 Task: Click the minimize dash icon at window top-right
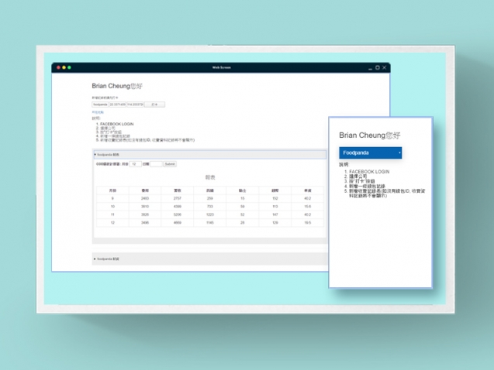pyautogui.click(x=369, y=68)
